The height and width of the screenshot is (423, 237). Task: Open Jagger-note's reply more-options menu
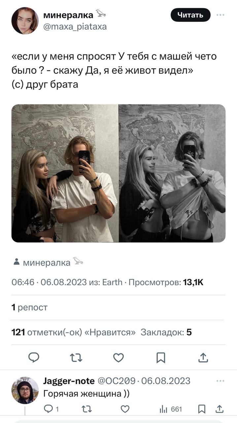(x=220, y=381)
